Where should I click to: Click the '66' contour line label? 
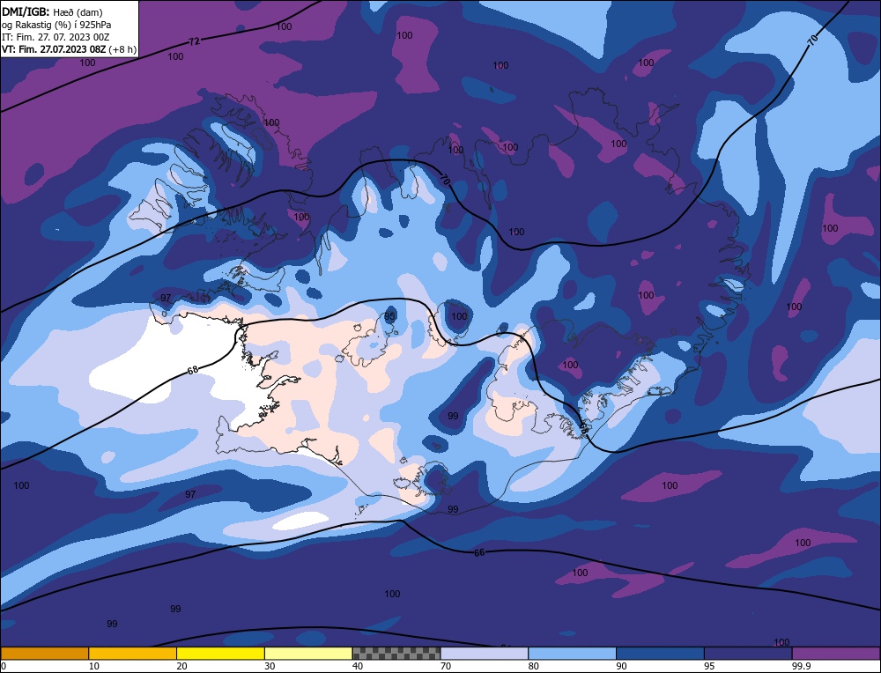coord(479,553)
